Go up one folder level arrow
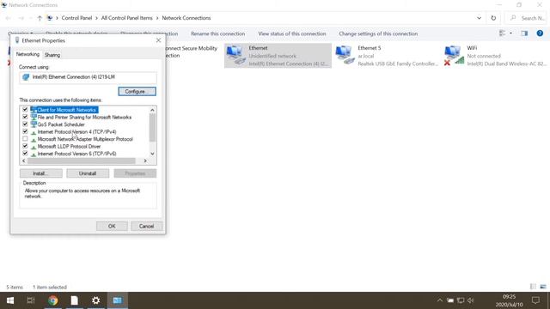Screen dimensions: 550x309 [40, 18]
